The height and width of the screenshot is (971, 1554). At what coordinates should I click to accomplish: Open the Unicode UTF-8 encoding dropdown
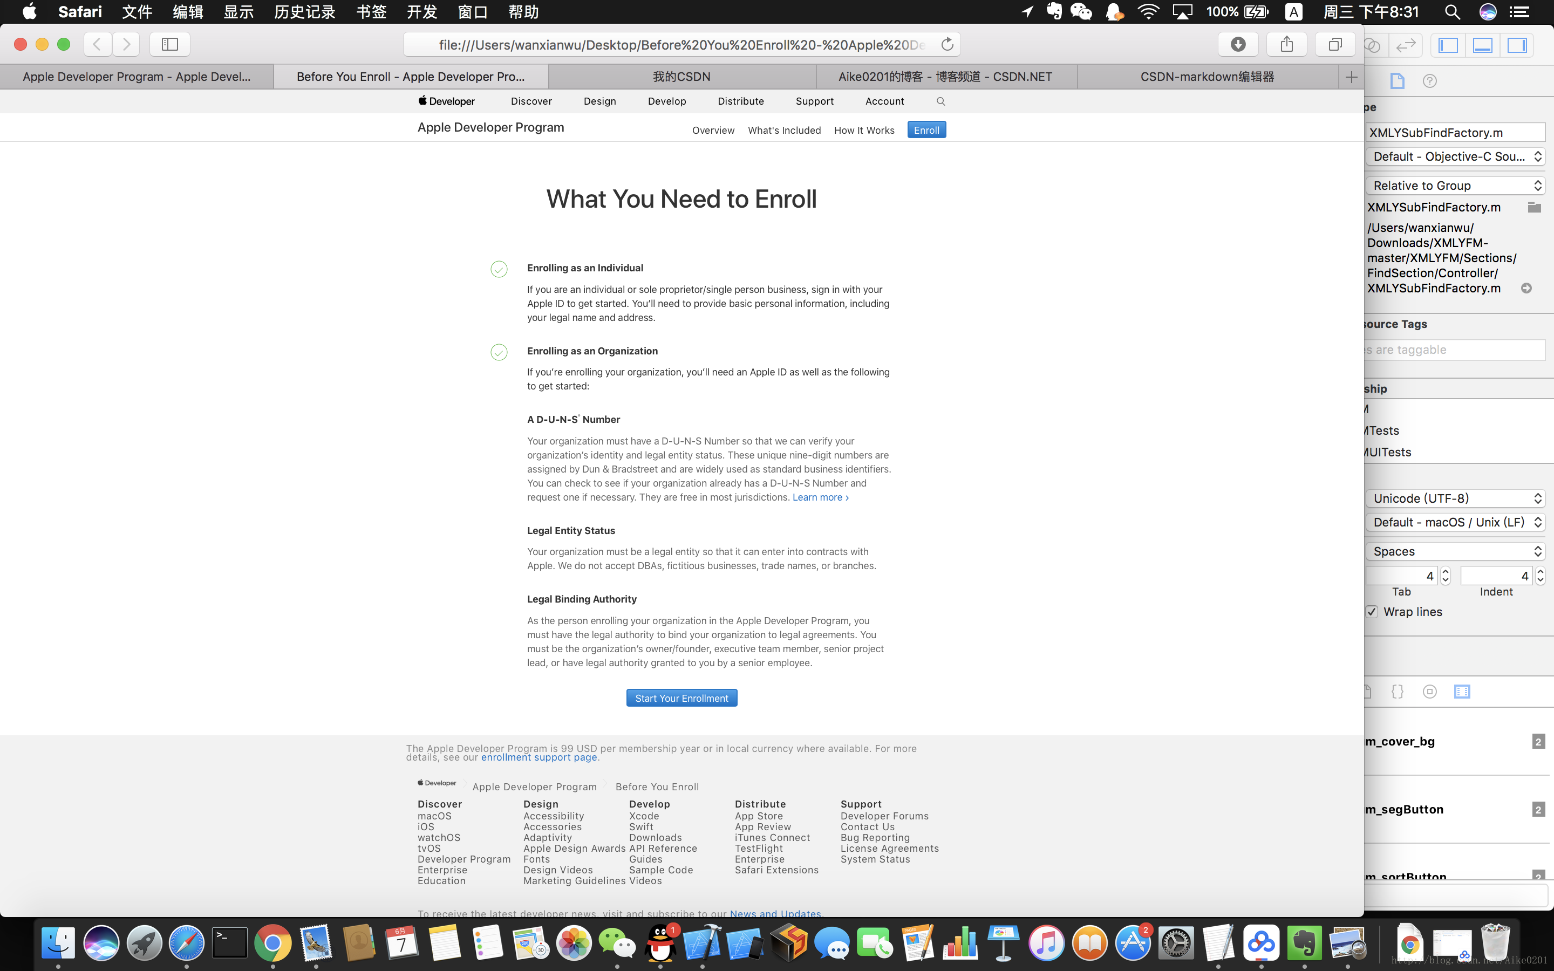[x=1454, y=498]
